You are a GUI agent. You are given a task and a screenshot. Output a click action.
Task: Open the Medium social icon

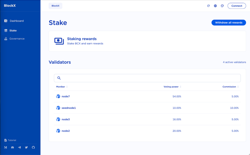click(x=5, y=147)
